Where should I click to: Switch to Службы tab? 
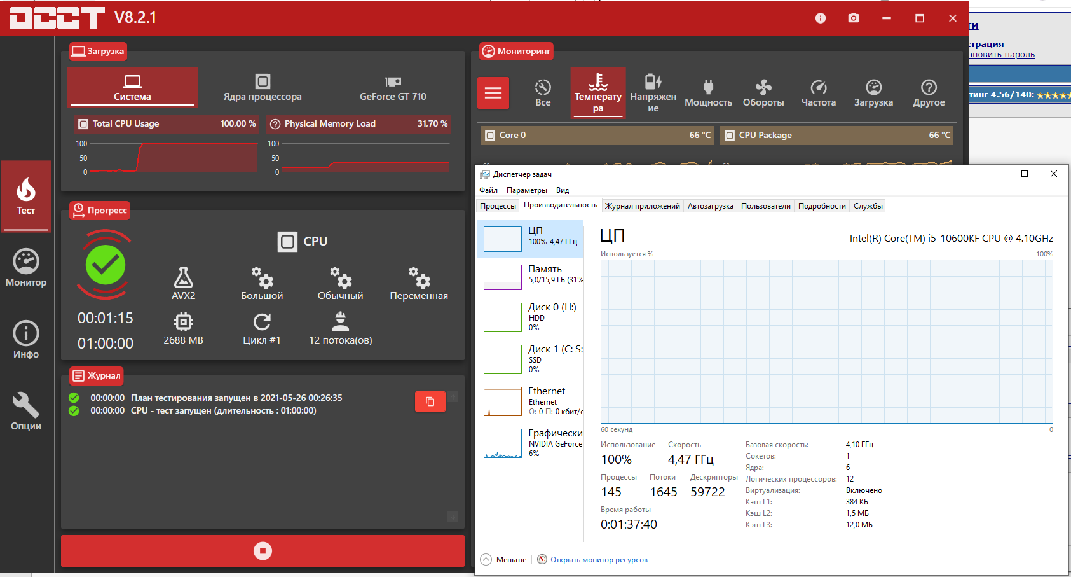point(868,206)
